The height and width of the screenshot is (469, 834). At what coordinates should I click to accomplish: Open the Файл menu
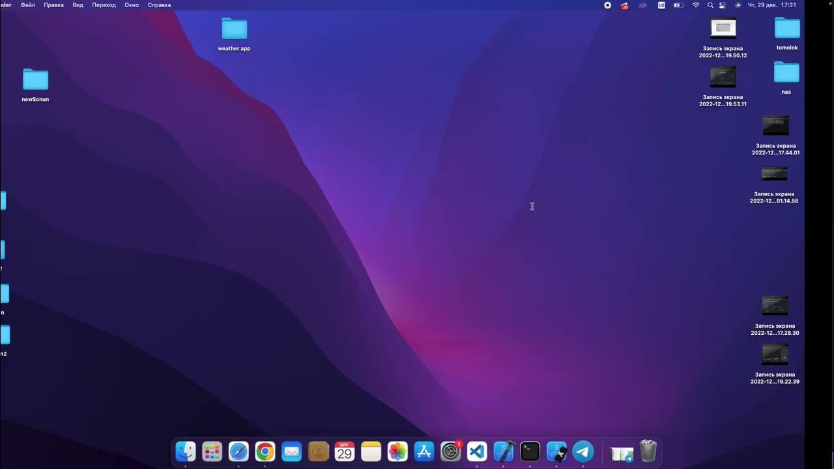[x=28, y=5]
